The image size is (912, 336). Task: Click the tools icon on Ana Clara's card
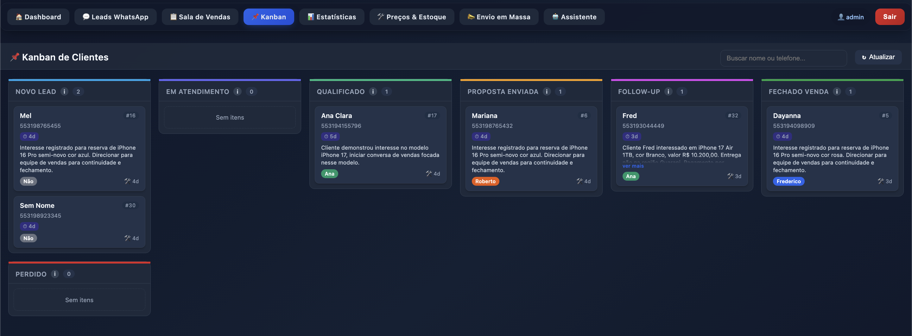[x=429, y=173]
